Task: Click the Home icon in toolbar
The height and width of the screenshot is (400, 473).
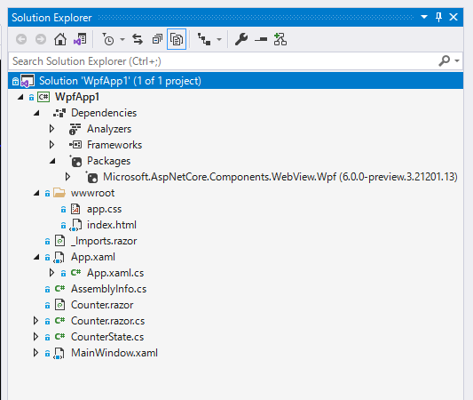Action: 60,40
